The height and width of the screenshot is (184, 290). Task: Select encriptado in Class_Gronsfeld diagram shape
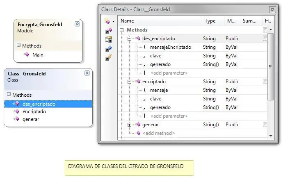click(x=34, y=111)
